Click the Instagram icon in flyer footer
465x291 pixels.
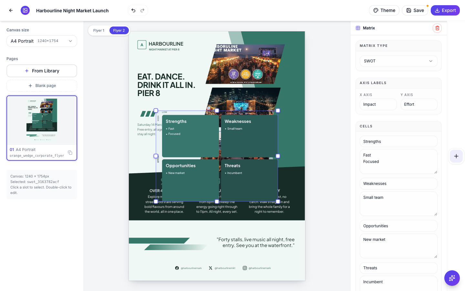[x=245, y=268]
